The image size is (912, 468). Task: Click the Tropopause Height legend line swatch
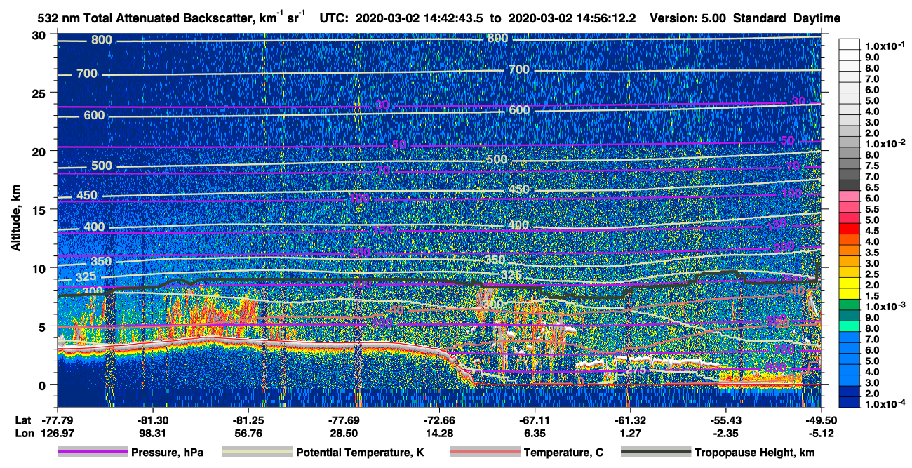(656, 453)
